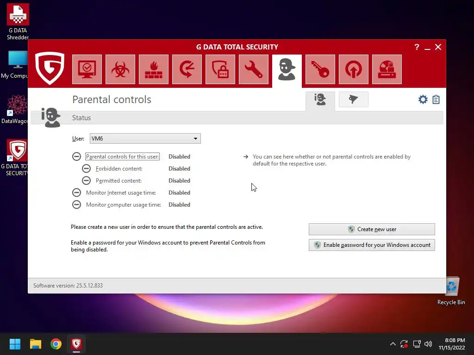The image size is (474, 355).
Task: Open the G DATA Total Security desktop shortcut
Action: (15, 158)
